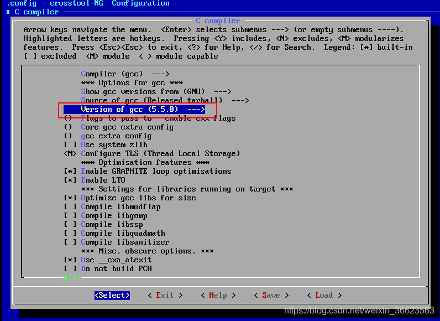
Task: Select Version of gcc (5.5.0) entry
Action: [134, 109]
